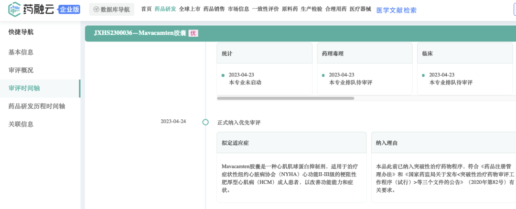The width and height of the screenshot is (516, 209).
Task: Open the 原料药 menu
Action: 290,9
